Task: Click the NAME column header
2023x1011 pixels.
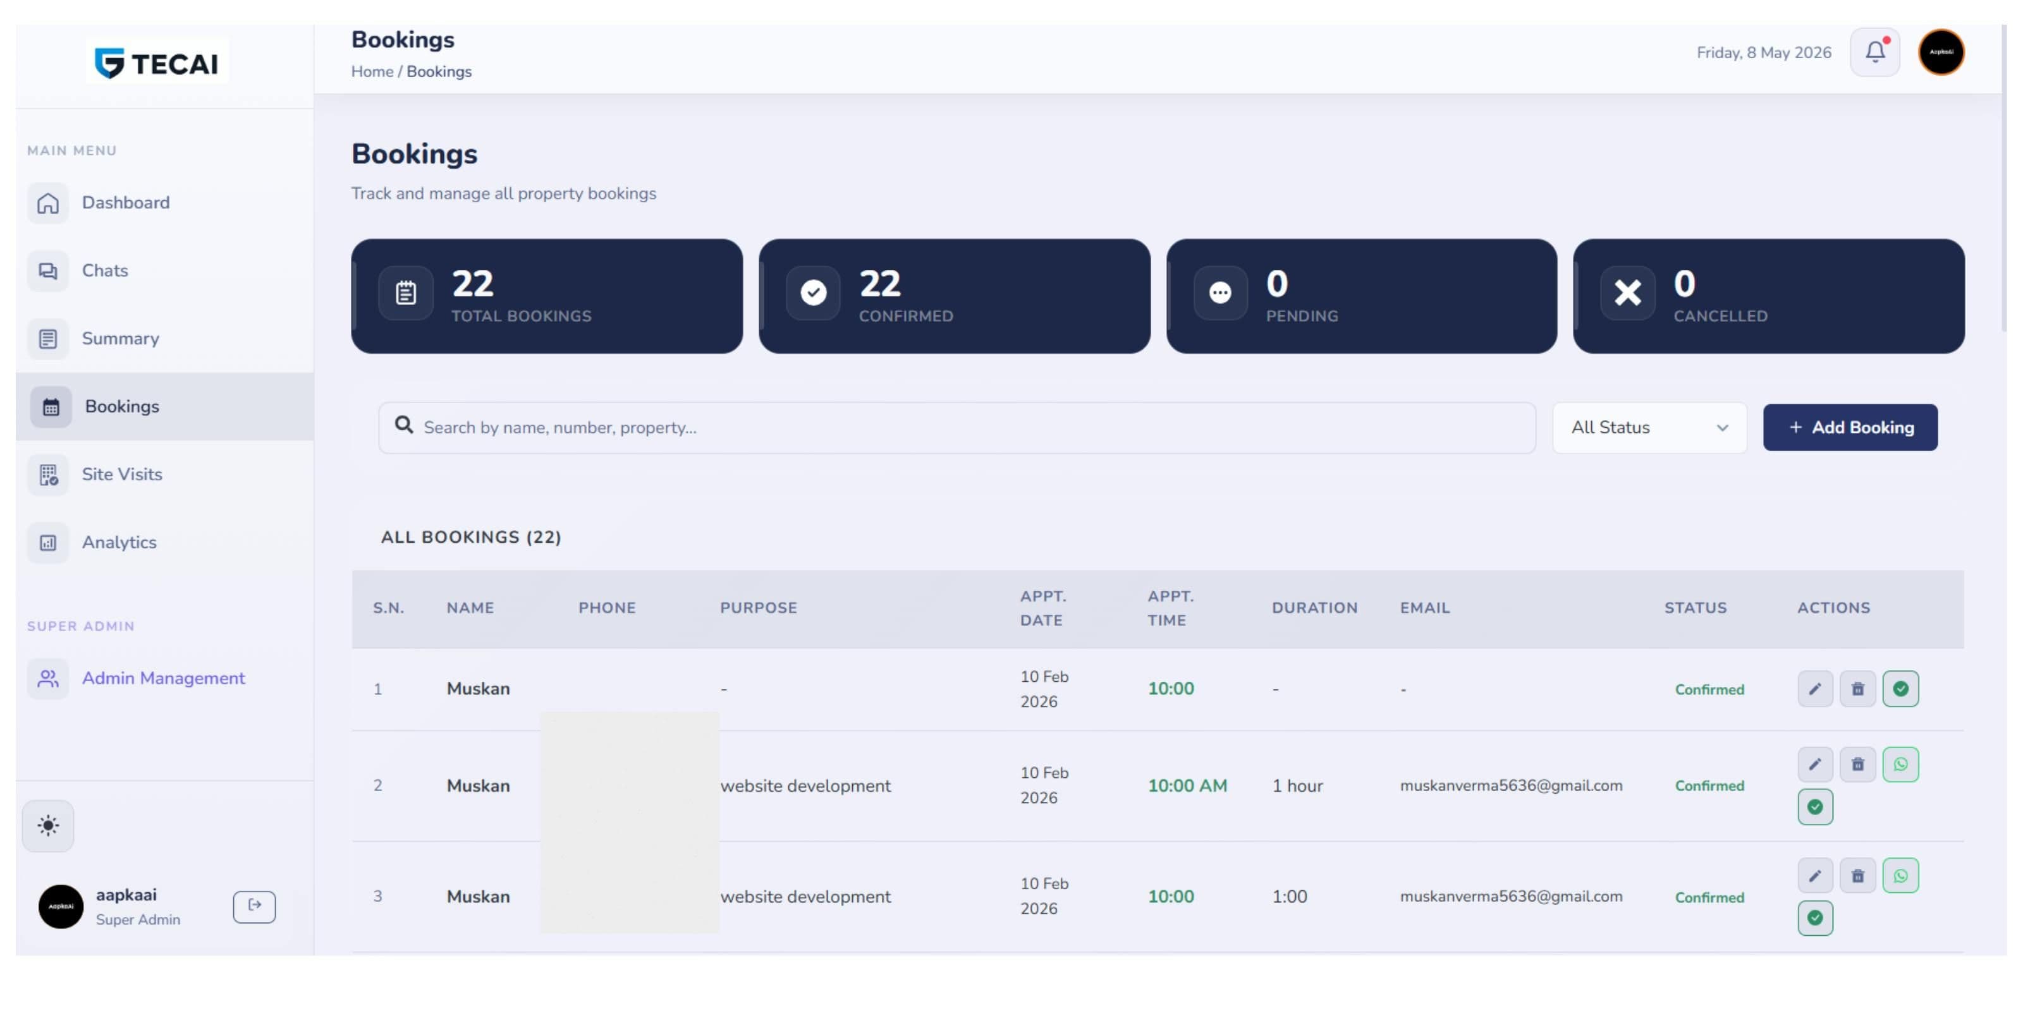Action: [x=470, y=608]
